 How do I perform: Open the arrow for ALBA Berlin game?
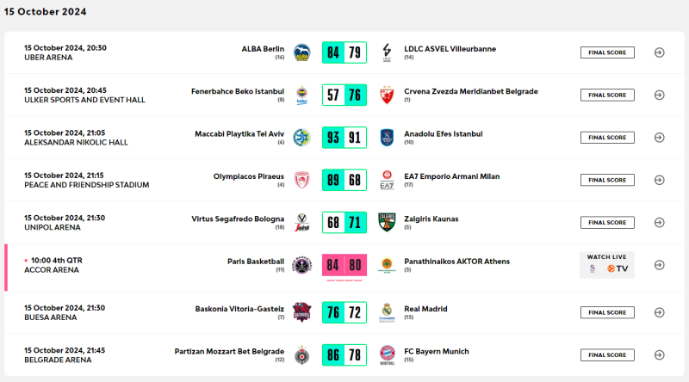(x=659, y=52)
